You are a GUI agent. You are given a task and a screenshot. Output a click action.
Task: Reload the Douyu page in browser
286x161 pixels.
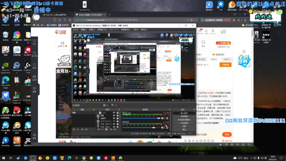tap(55, 20)
